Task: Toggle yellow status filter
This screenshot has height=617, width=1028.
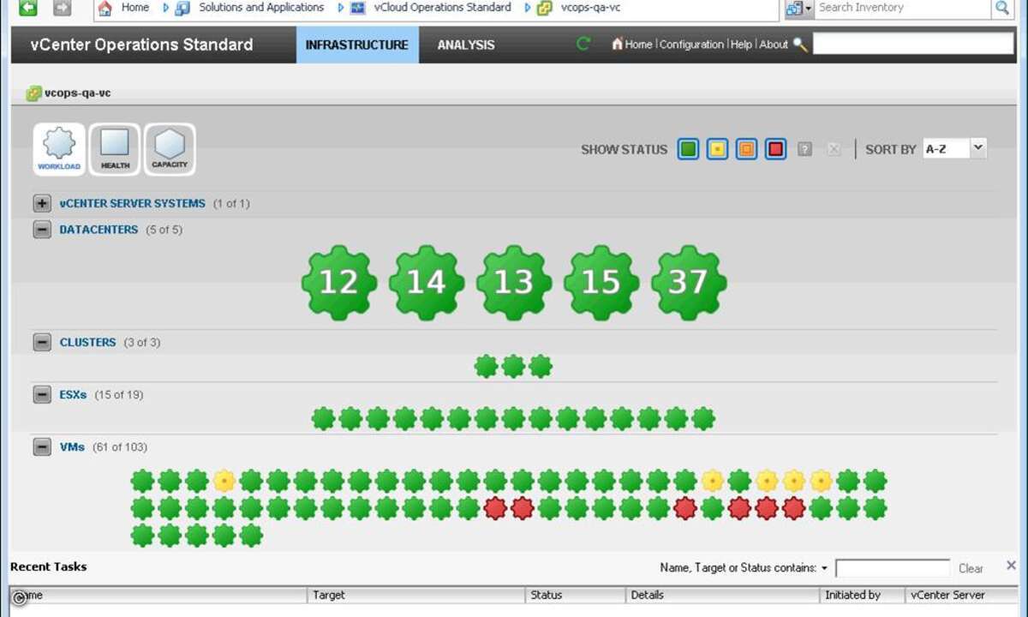Action: pyautogui.click(x=718, y=149)
